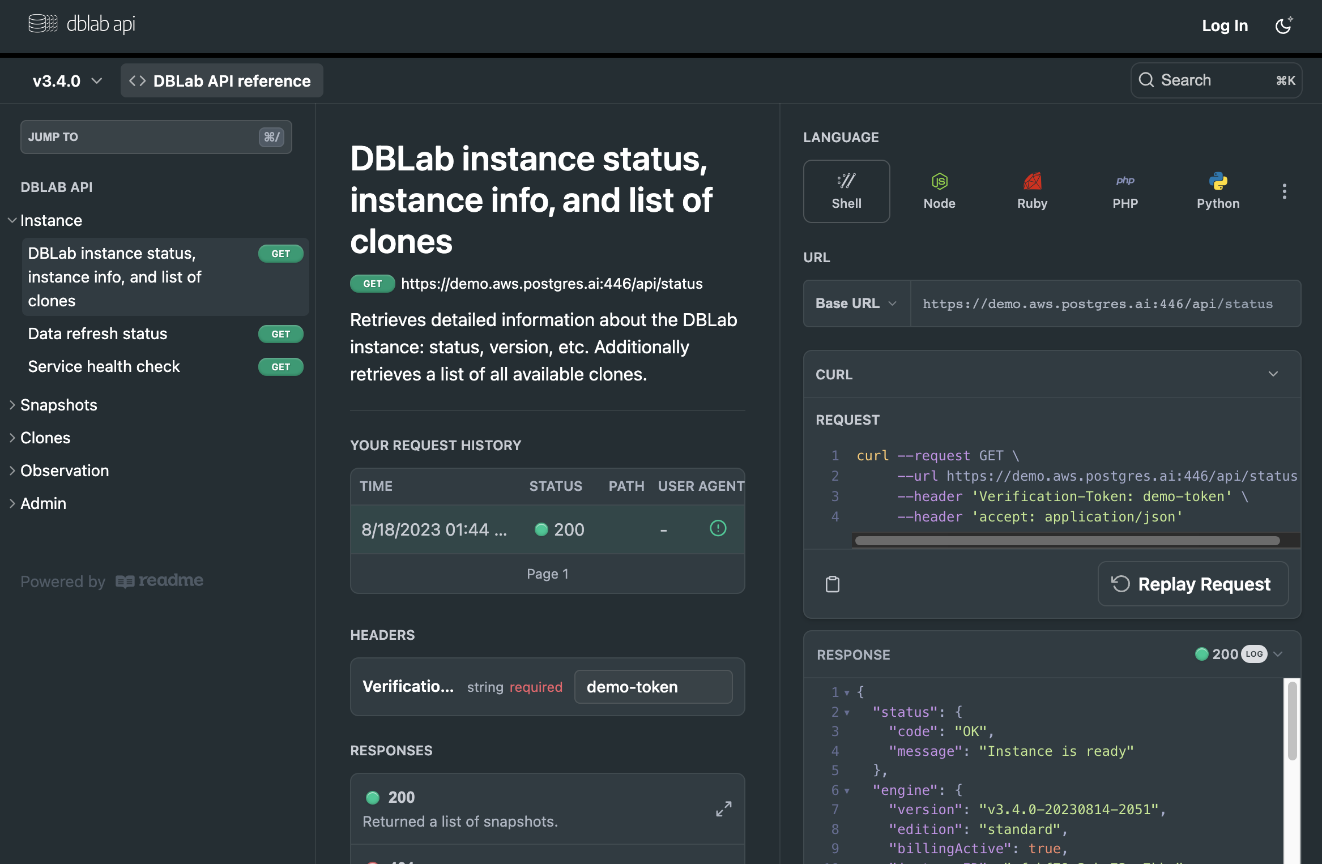
Task: Expand the 200 response details
Action: tap(723, 809)
